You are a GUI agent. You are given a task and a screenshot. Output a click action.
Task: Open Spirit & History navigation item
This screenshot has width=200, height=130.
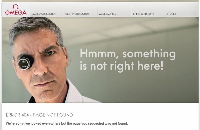[x=143, y=14]
